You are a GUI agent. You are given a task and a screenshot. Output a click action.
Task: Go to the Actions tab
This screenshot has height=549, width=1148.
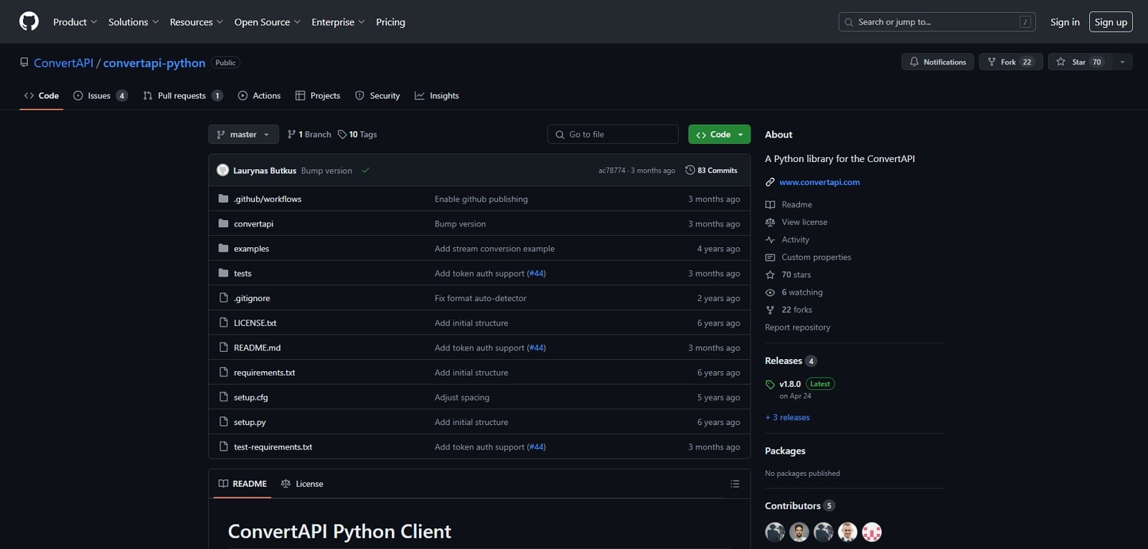click(259, 95)
